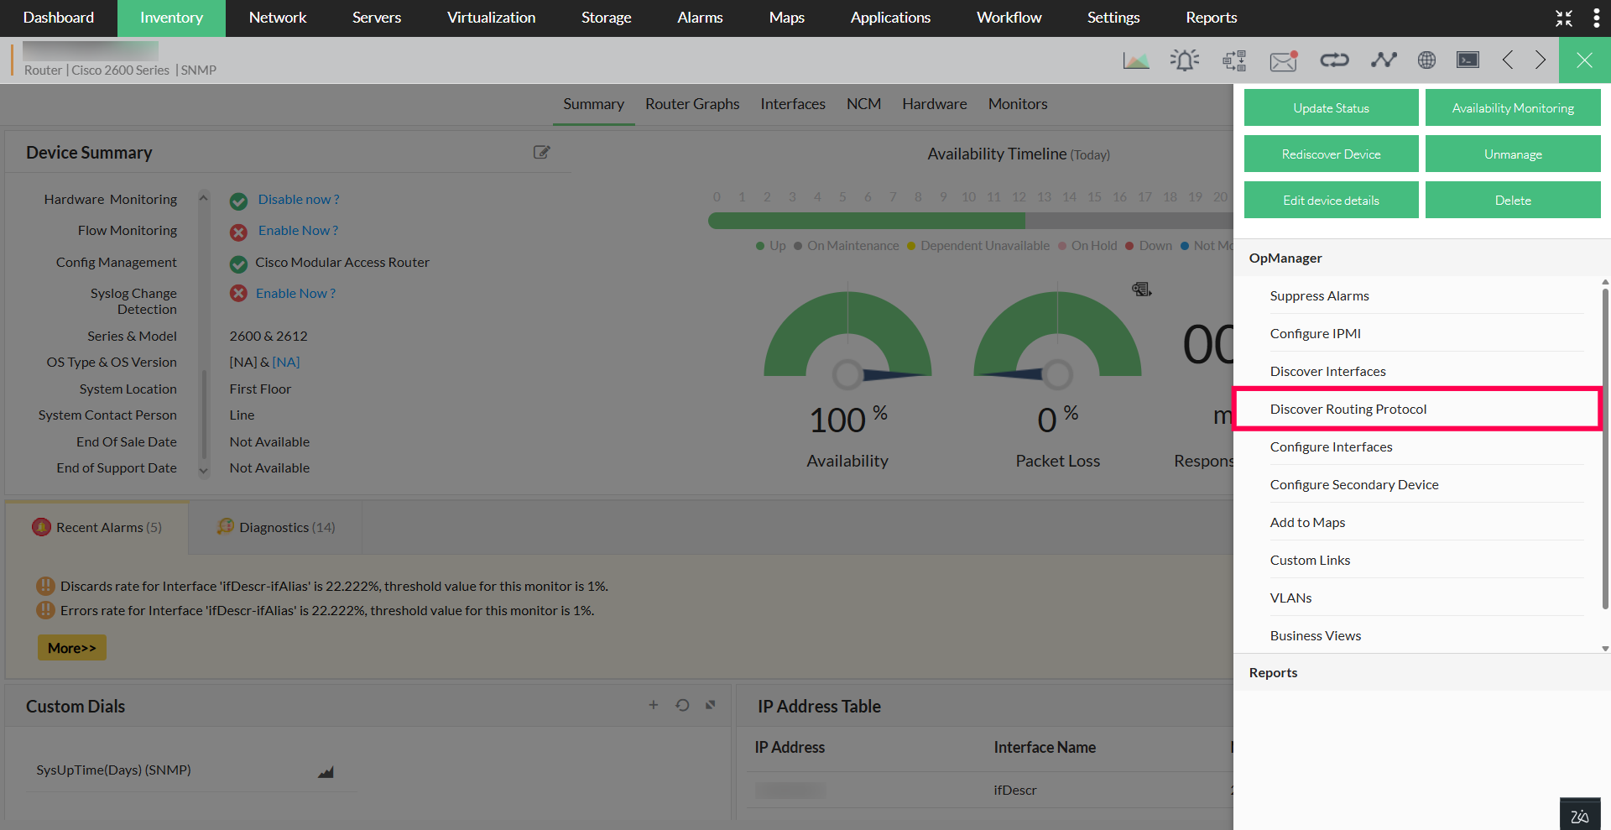
Task: Click the trace route line-graph icon
Action: (x=1383, y=60)
